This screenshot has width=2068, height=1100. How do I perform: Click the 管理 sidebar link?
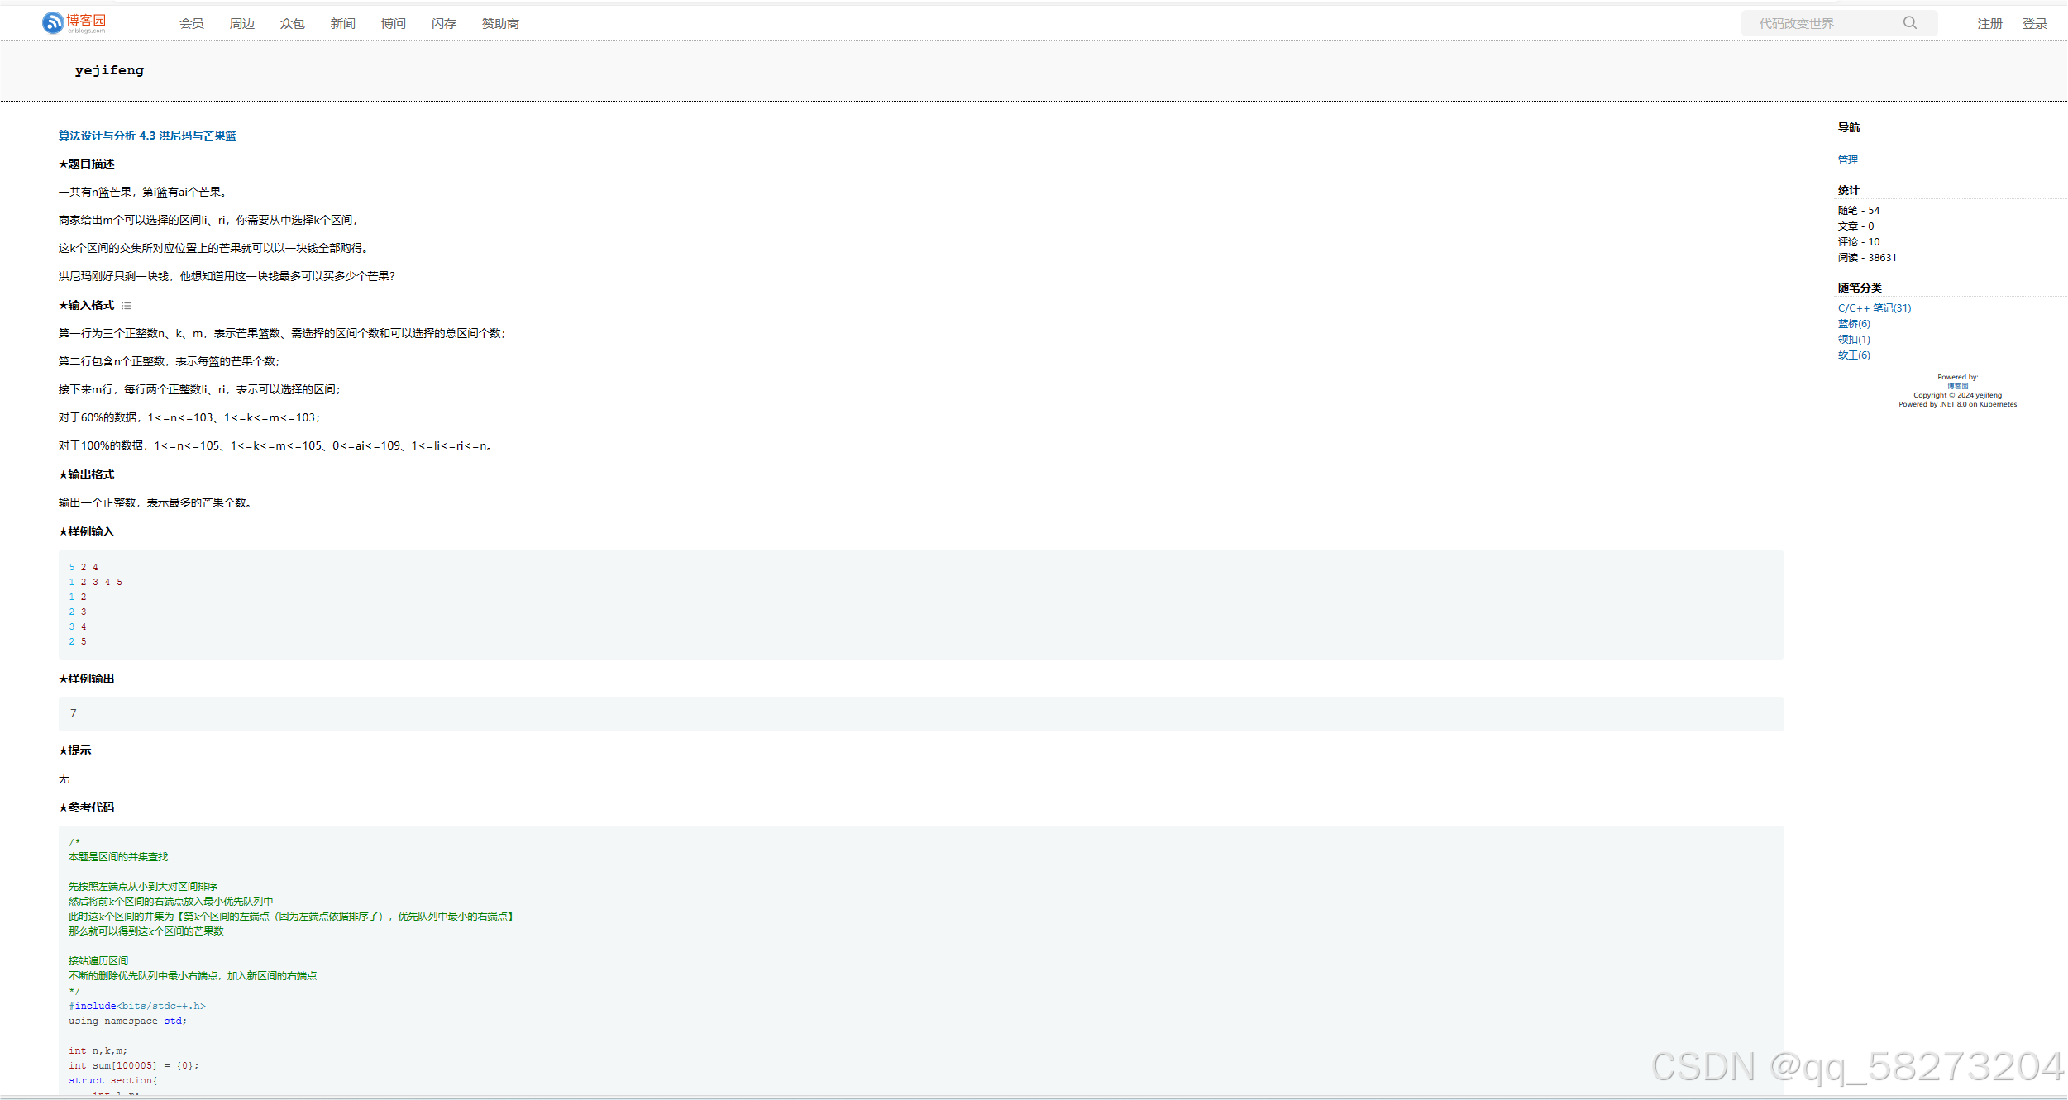click(x=1847, y=160)
